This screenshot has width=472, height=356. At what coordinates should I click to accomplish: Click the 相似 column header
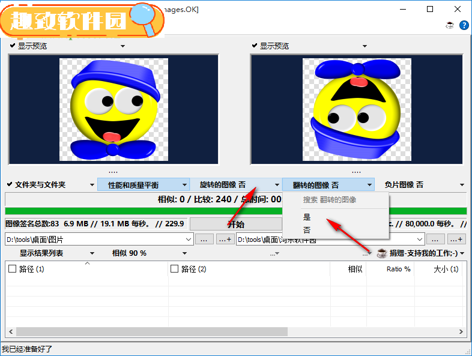click(x=348, y=269)
